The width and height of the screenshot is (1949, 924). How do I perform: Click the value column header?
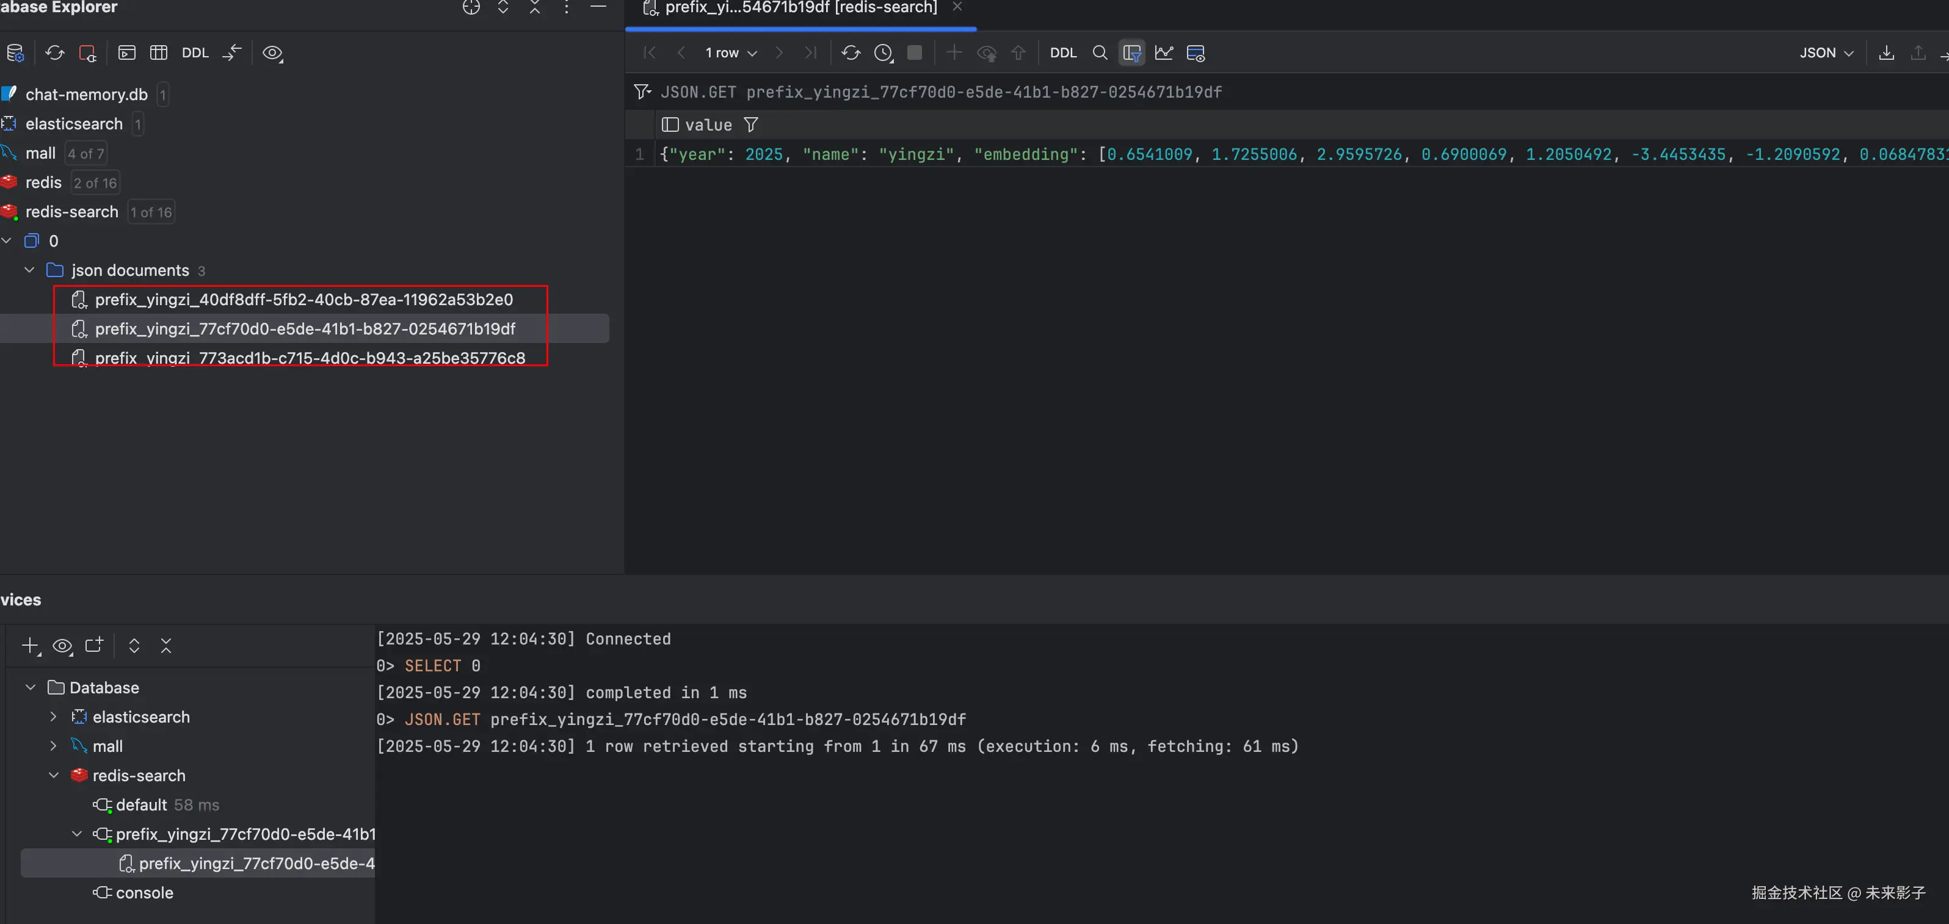click(x=708, y=125)
